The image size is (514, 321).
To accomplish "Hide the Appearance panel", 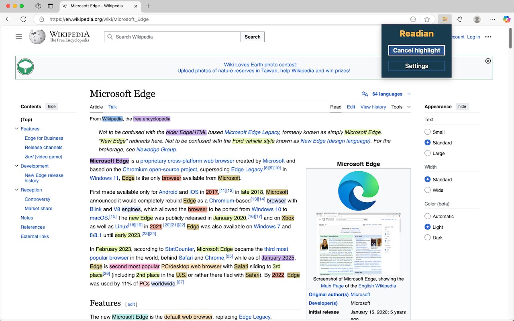I will click(x=462, y=107).
